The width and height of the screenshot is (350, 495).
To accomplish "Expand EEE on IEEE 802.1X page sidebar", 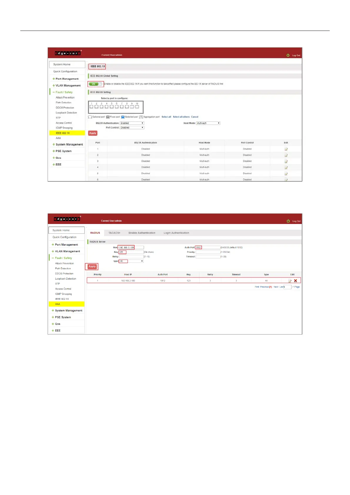I will [x=58, y=165].
